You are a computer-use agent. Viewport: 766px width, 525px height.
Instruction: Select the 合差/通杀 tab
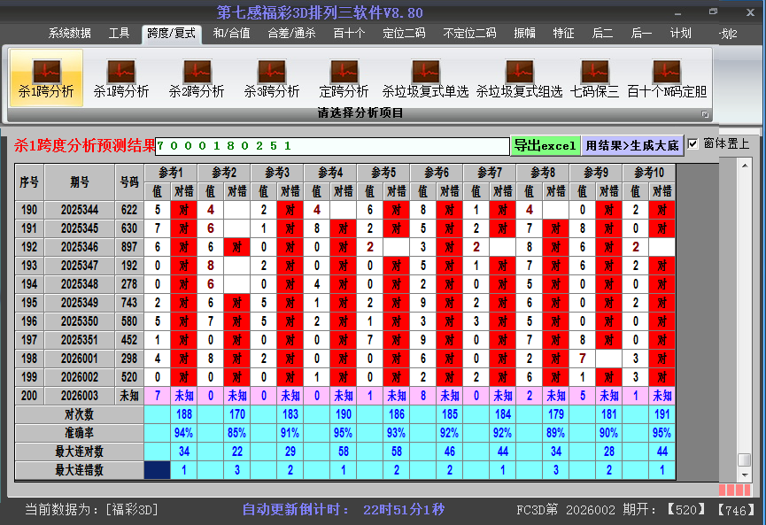(291, 34)
